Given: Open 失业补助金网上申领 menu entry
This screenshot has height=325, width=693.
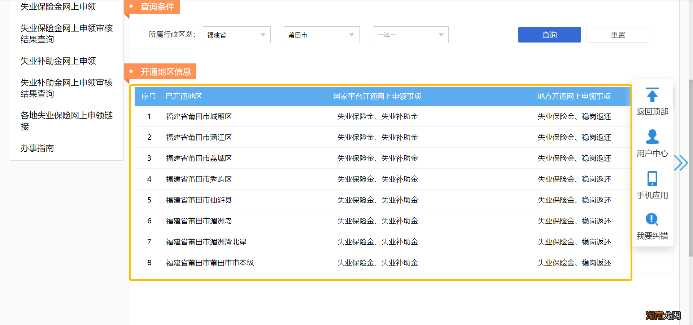Looking at the screenshot, I should pos(58,61).
